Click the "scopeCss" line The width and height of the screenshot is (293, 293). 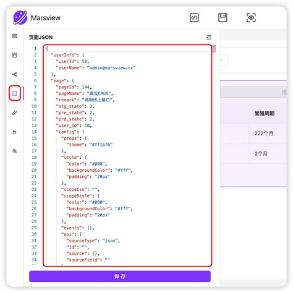click(x=80, y=189)
